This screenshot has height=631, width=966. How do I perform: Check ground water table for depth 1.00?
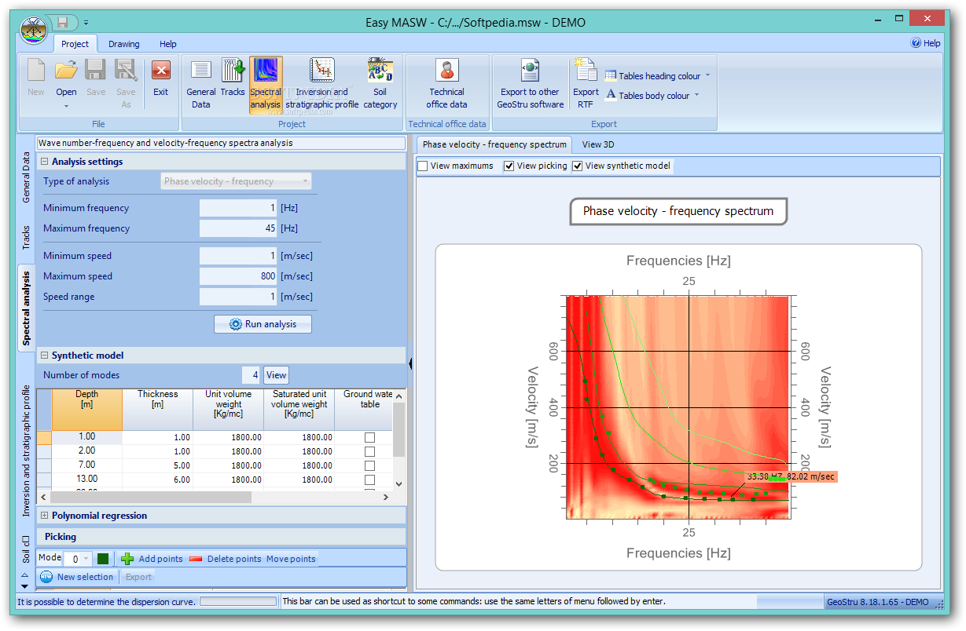pos(369,437)
